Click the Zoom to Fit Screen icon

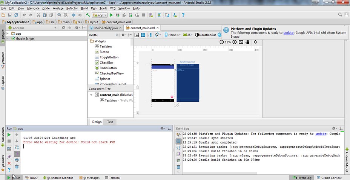click(241, 42)
